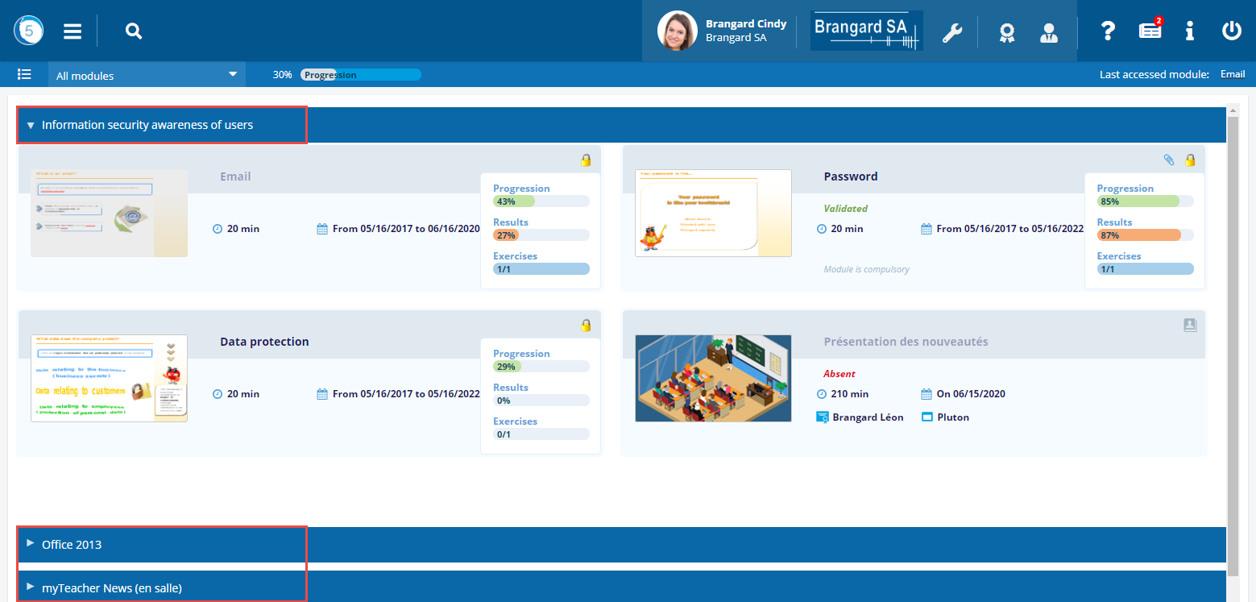
Task: Click the overall Progression bar
Action: [360, 75]
